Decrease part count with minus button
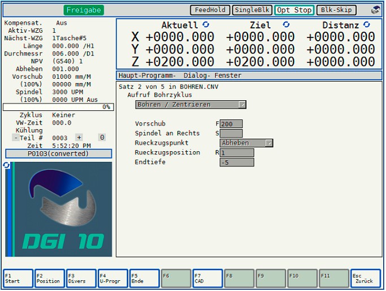This screenshot has height=291, width=386. (x=16, y=138)
